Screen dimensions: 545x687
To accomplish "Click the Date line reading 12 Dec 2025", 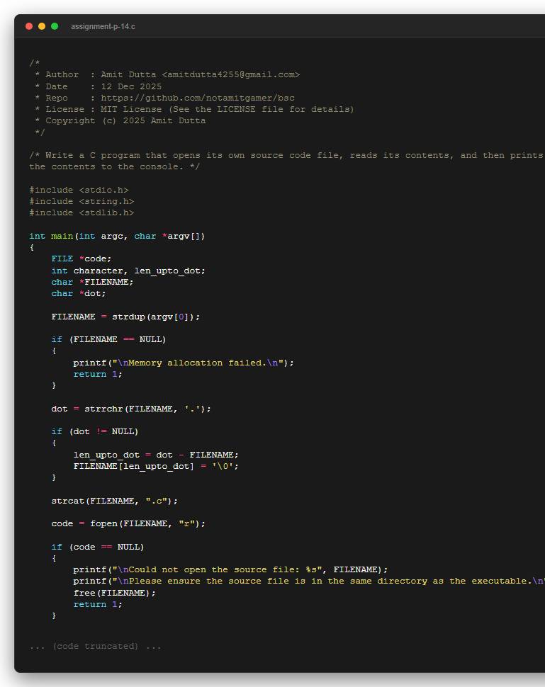I will click(99, 86).
